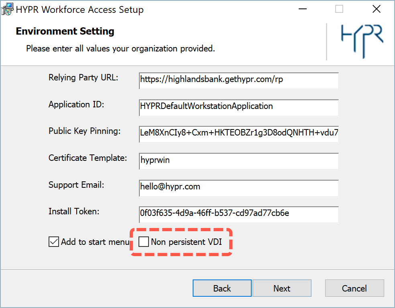The width and height of the screenshot is (395, 308).
Task: Click the Add to start menu label
Action: [95, 242]
